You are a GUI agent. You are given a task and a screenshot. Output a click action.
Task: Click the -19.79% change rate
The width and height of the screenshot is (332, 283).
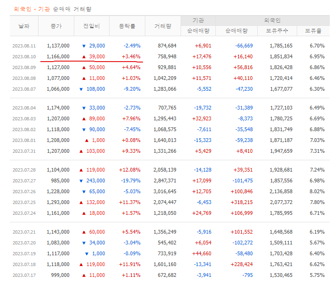pyautogui.click(x=131, y=181)
